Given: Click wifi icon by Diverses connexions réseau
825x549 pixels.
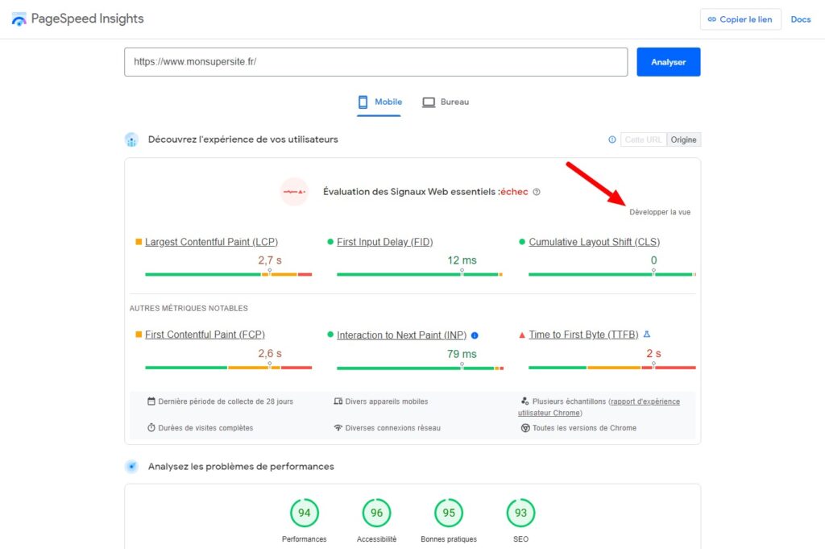Looking at the screenshot, I should coord(338,427).
